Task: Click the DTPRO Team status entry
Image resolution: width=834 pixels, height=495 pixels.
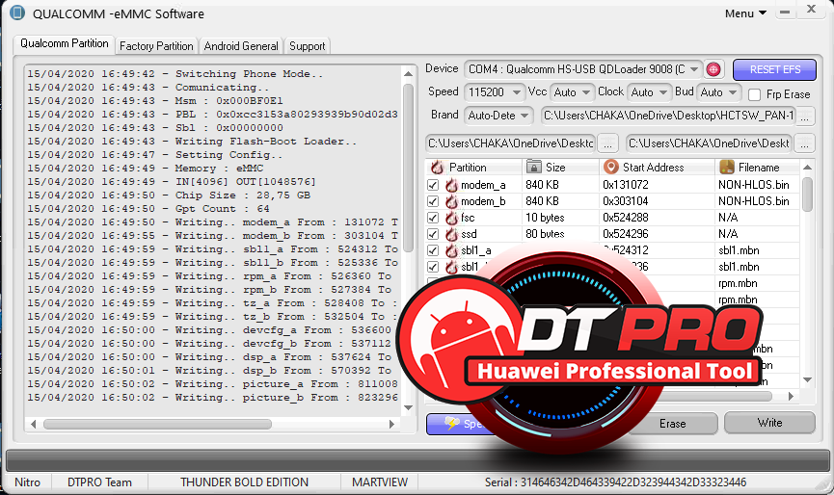Action: coord(99,482)
